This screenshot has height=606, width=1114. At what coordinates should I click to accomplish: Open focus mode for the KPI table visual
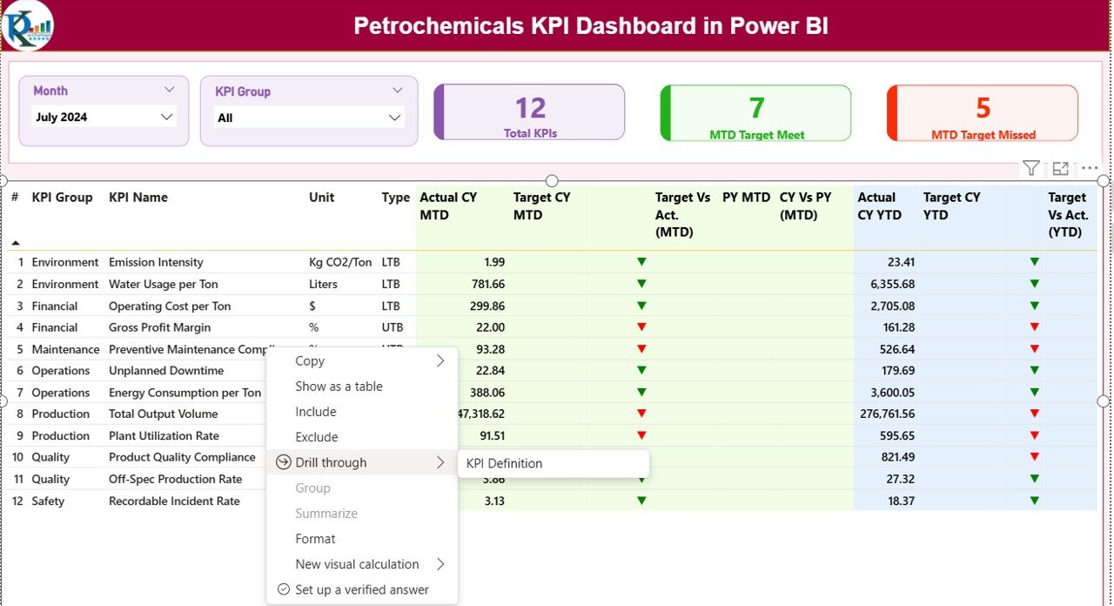click(x=1060, y=168)
